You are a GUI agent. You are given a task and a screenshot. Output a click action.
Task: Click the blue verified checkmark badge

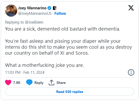click(49, 8)
